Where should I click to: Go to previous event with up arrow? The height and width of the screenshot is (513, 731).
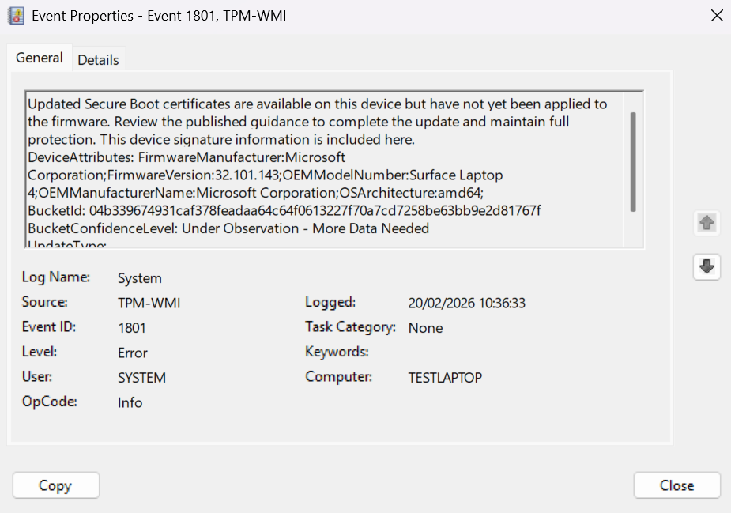point(707,224)
